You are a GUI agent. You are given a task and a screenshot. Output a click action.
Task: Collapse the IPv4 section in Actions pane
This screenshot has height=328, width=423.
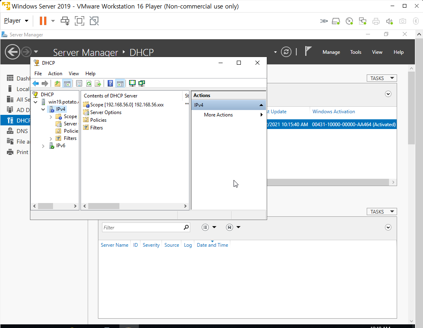(261, 105)
